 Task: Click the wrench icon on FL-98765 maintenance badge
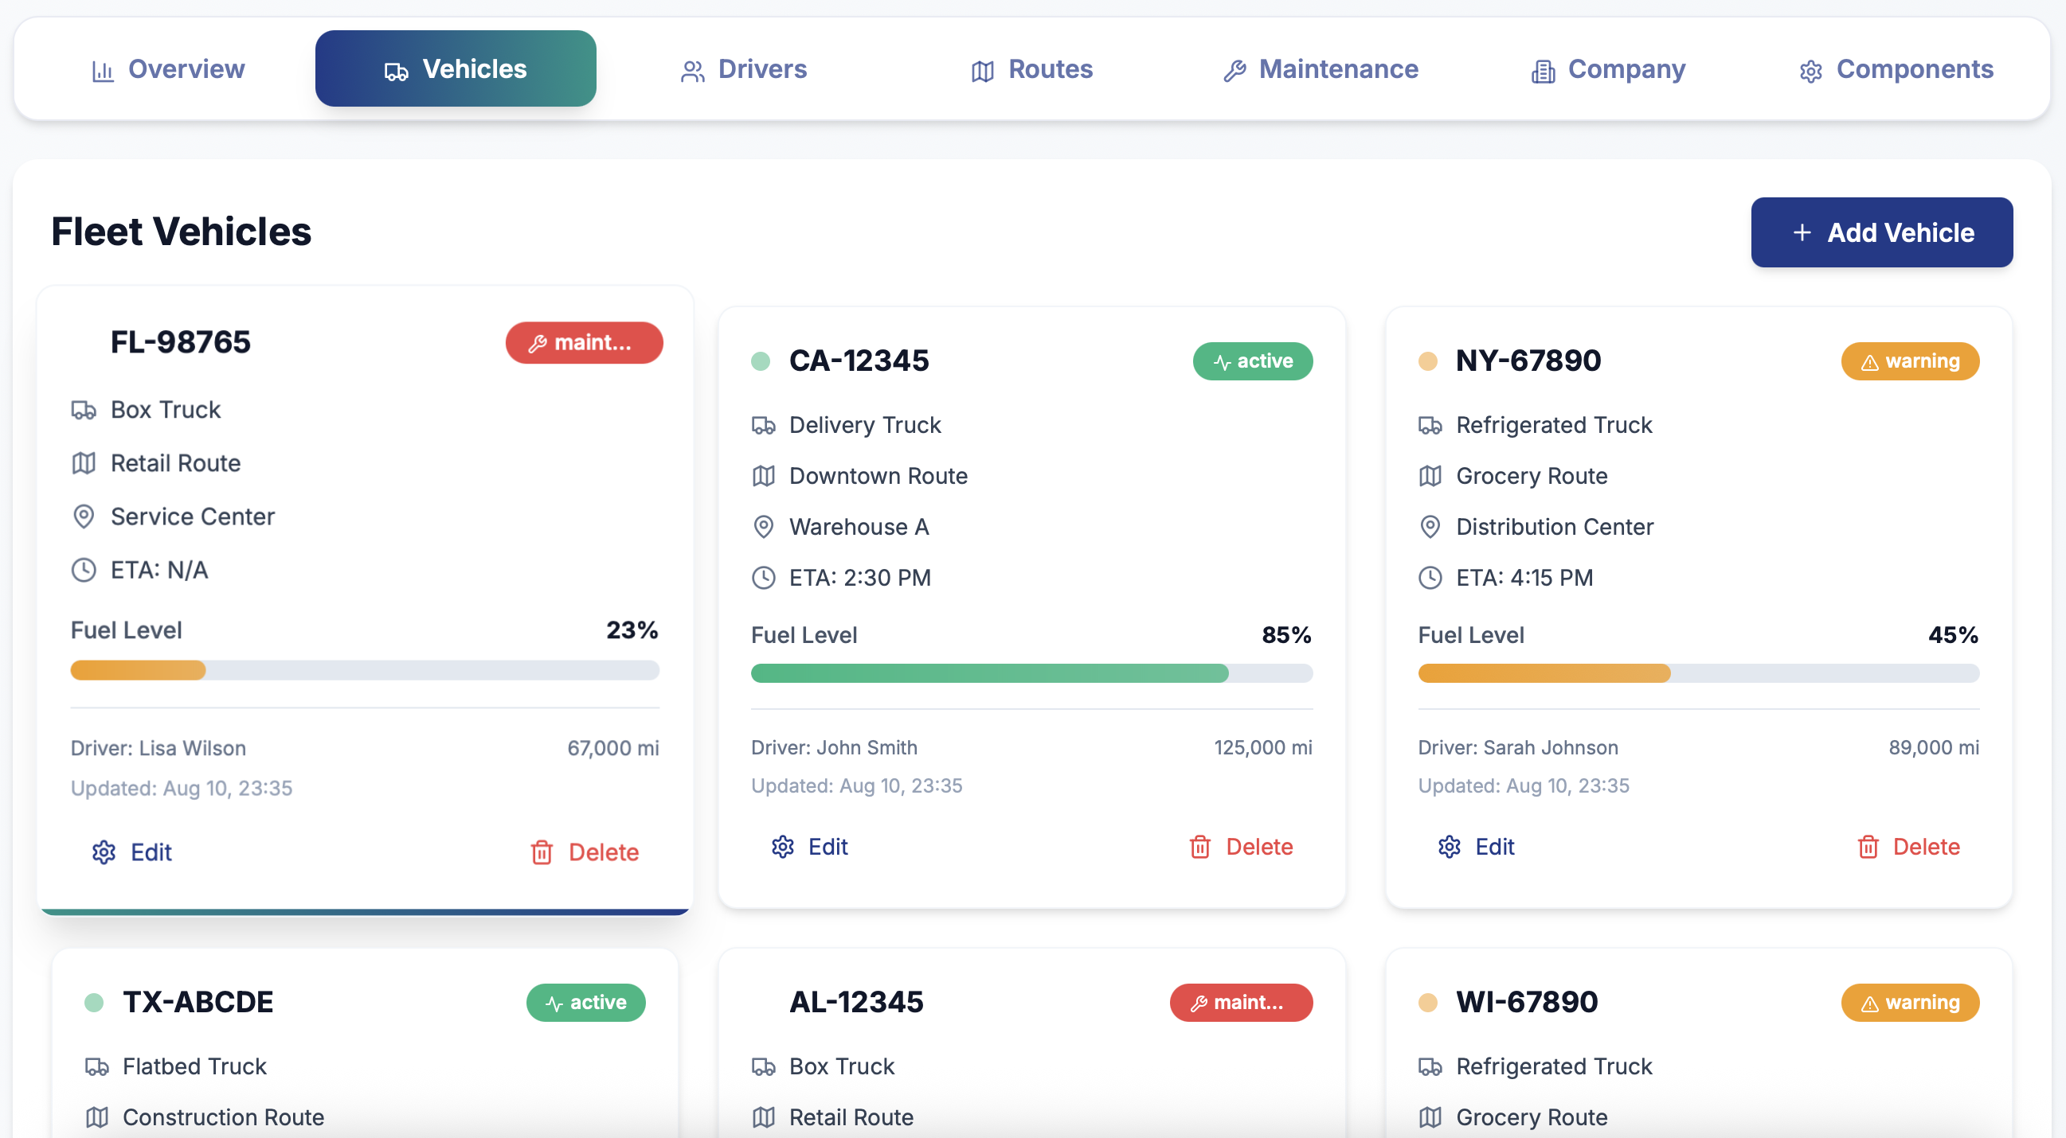coord(539,343)
